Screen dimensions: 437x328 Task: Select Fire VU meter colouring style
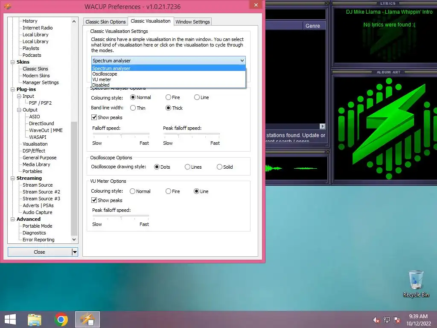[x=173, y=191]
